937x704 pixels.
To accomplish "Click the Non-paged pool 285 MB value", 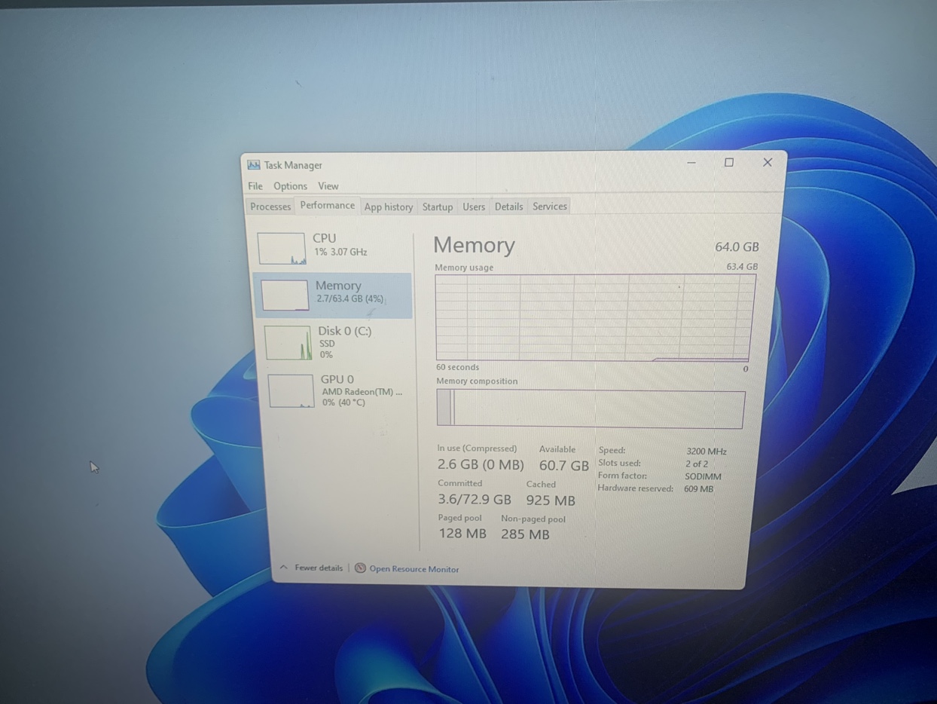I will 525,534.
